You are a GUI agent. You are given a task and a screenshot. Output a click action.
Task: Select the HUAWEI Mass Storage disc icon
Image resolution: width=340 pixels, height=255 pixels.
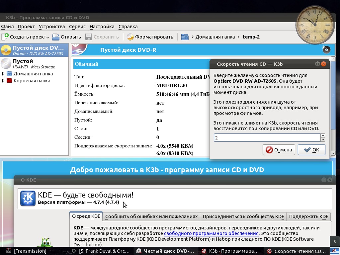6,63
